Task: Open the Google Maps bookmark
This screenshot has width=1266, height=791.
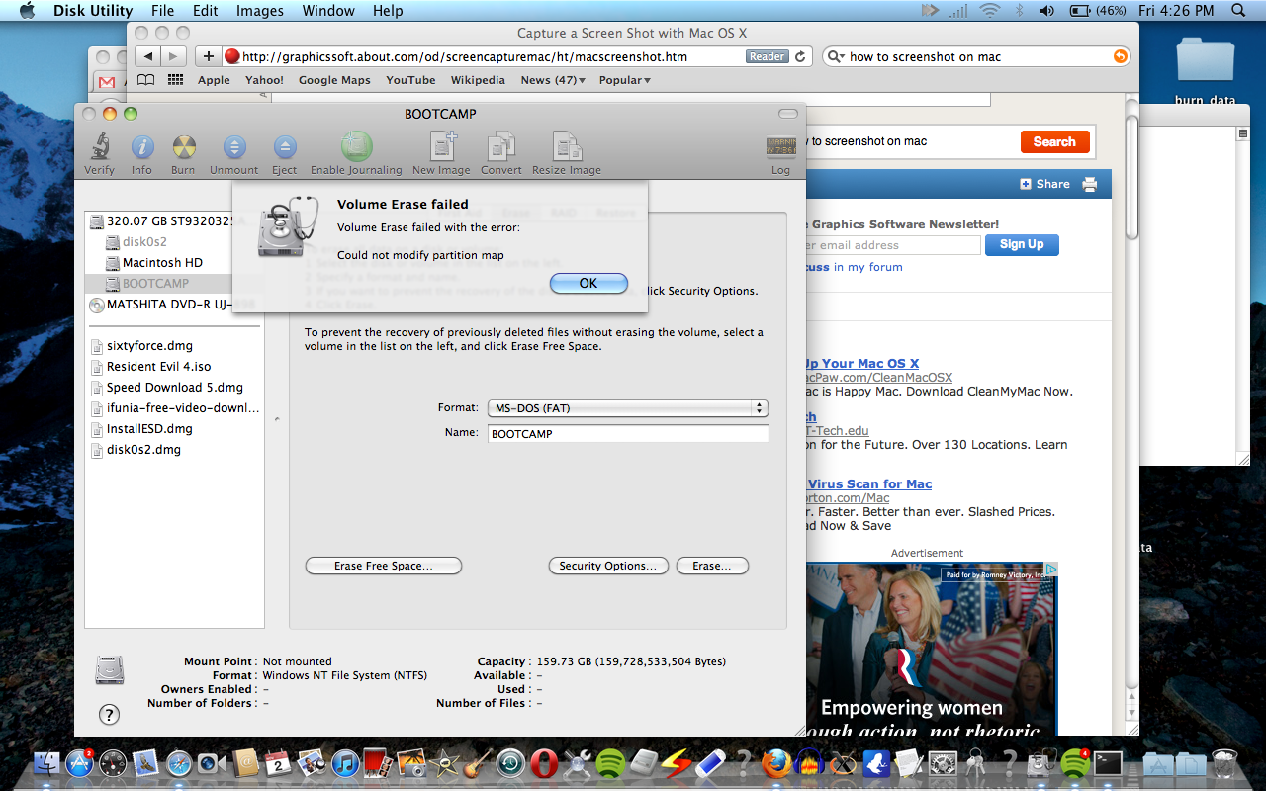Action: point(334,80)
